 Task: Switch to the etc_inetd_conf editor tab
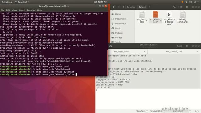(121, 51)
